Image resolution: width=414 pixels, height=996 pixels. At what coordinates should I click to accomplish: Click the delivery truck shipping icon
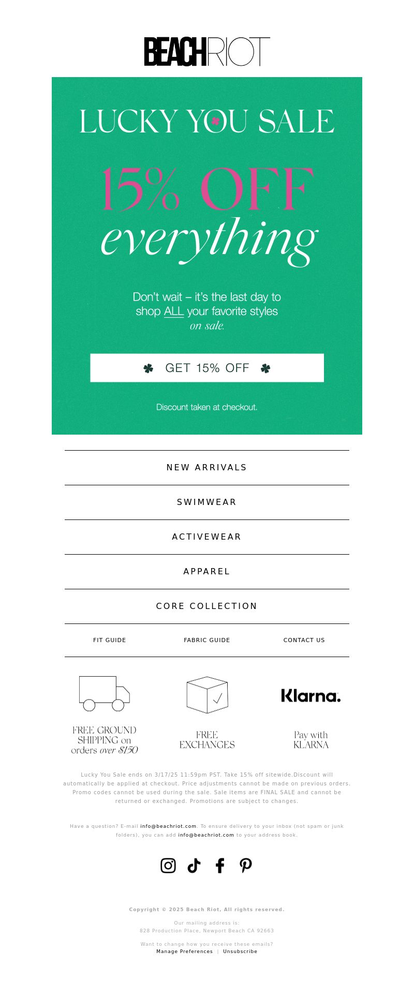click(x=104, y=693)
